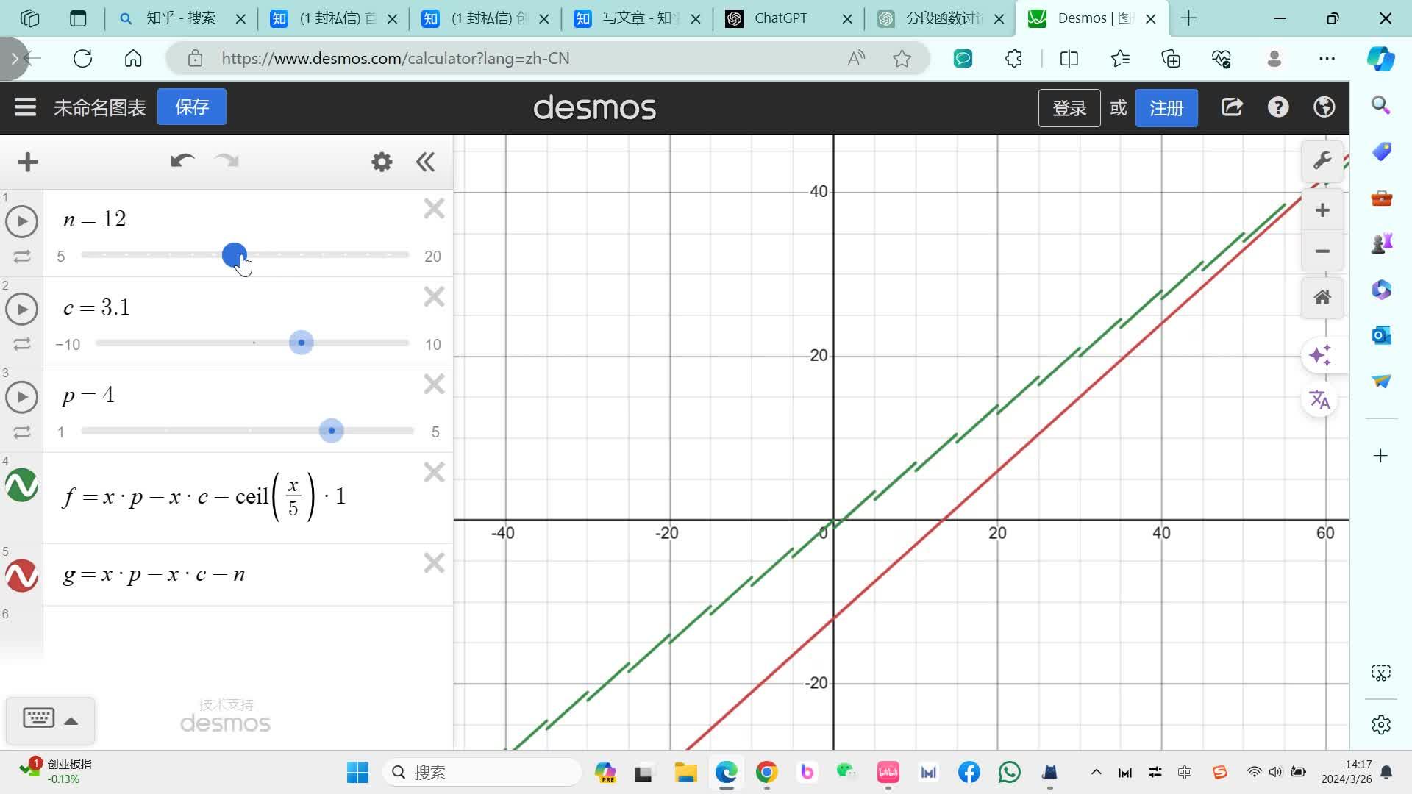Hide the green f graph

[22, 485]
